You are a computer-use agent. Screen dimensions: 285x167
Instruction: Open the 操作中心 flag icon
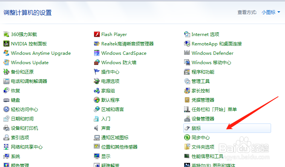point(97,72)
